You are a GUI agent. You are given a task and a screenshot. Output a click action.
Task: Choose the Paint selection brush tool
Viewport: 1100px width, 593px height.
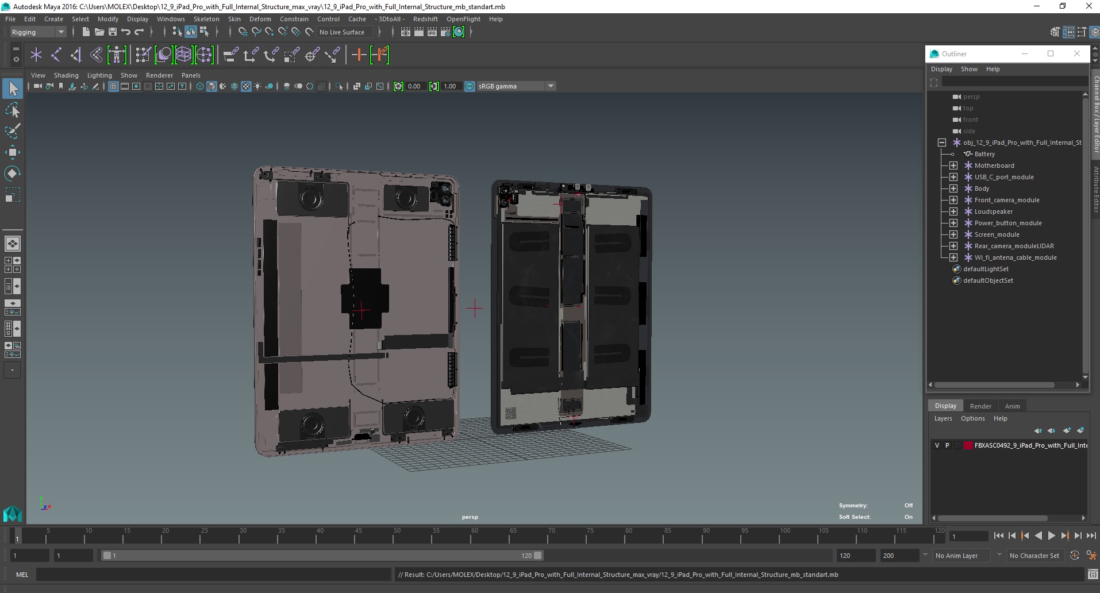click(x=13, y=131)
